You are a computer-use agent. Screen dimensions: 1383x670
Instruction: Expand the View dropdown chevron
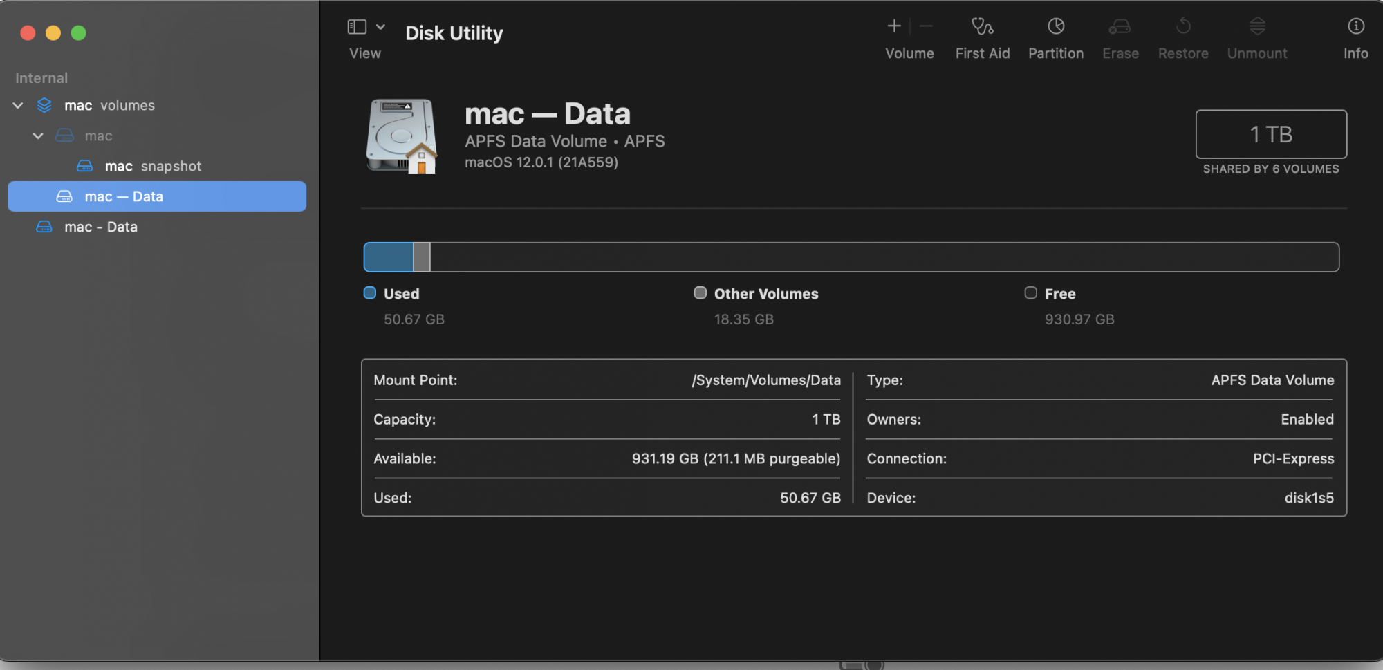380,27
